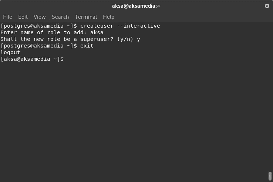Click the createuser --interactive command text
The width and height of the screenshot is (273, 182).
pos(120,26)
